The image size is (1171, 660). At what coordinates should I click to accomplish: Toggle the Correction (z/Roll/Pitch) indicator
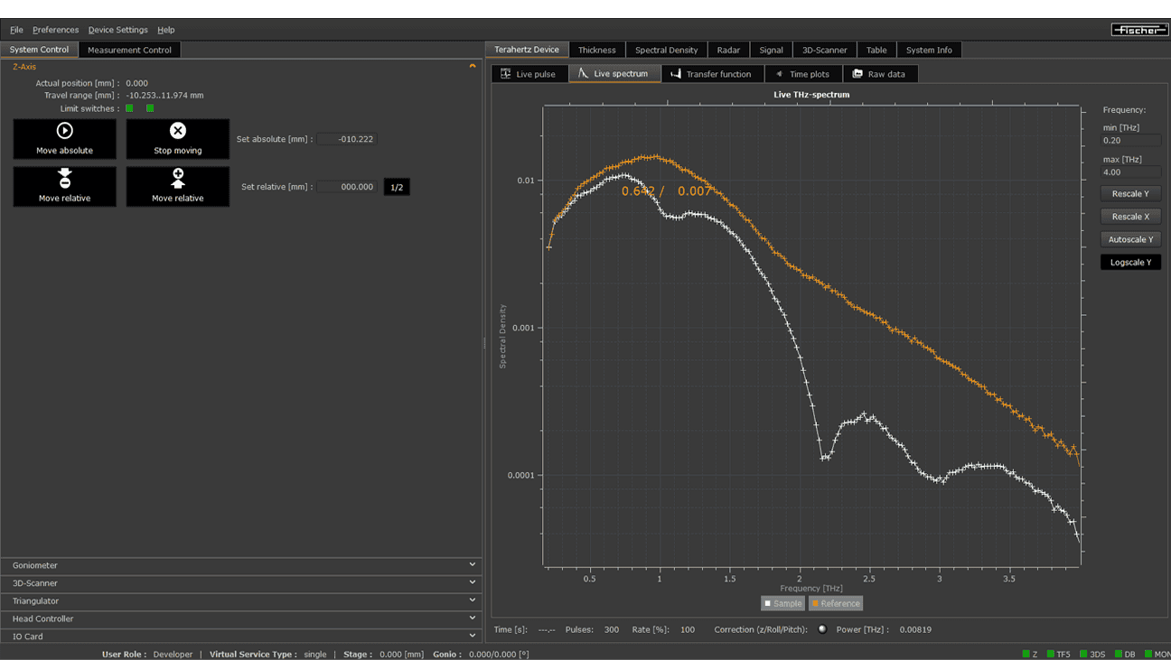point(821,629)
